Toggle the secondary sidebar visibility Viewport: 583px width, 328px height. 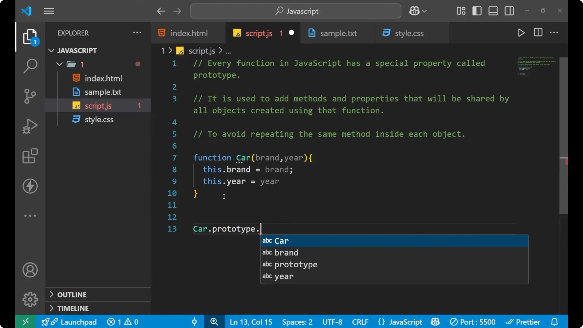coord(509,11)
